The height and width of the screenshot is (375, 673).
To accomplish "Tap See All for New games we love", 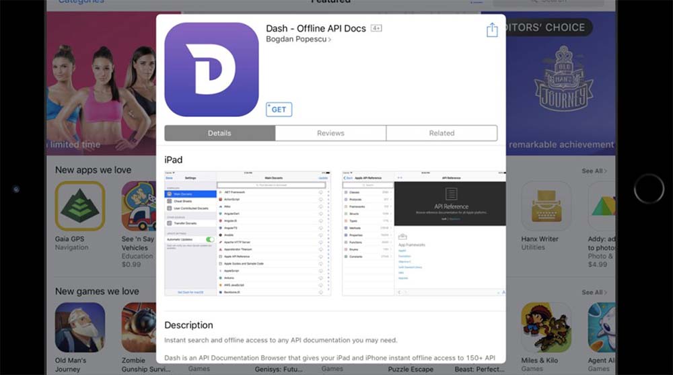I will click(594, 292).
